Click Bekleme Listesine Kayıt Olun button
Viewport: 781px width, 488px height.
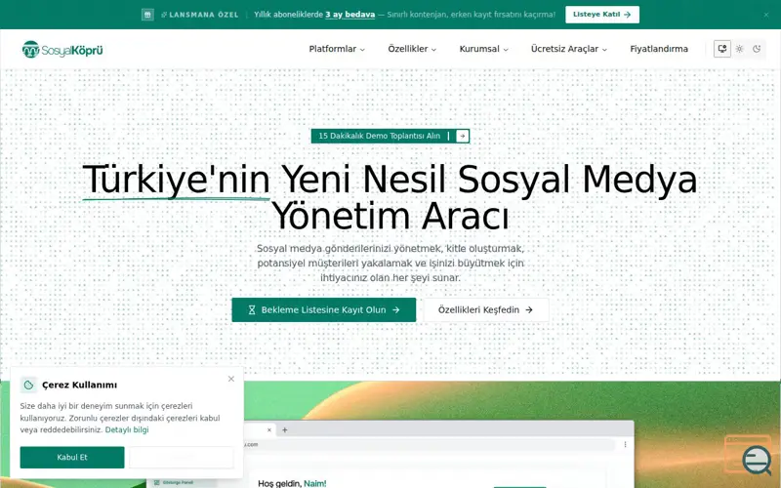[x=324, y=309]
